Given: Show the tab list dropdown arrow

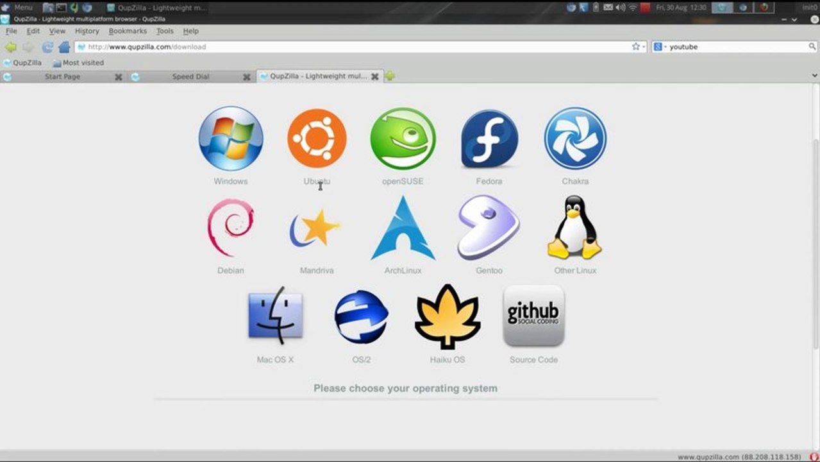Looking at the screenshot, I should coord(814,76).
